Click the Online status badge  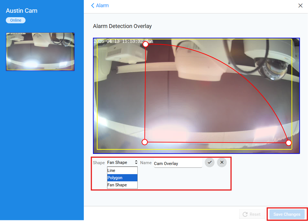coord(16,20)
